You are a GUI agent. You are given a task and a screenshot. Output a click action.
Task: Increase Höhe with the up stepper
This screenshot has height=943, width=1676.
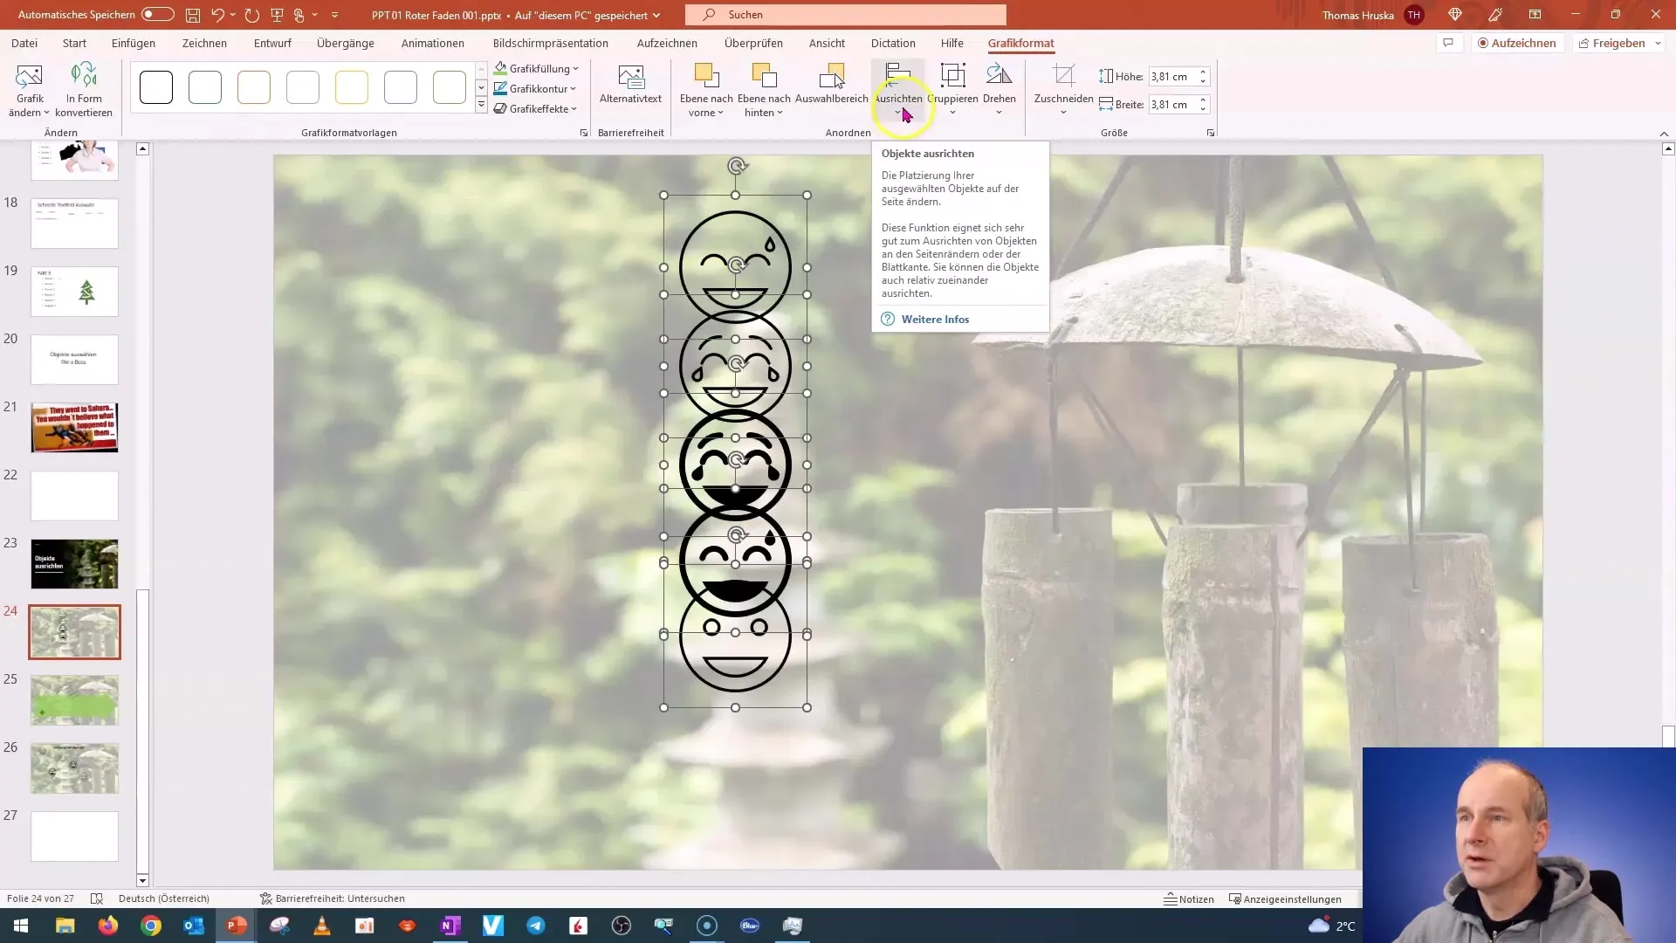point(1203,72)
